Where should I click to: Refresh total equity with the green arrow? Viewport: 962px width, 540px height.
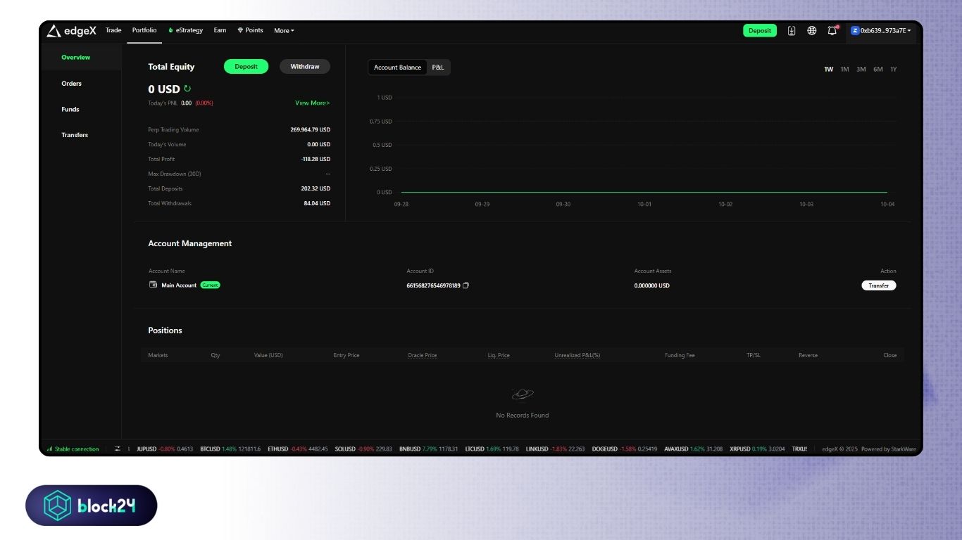tap(187, 89)
